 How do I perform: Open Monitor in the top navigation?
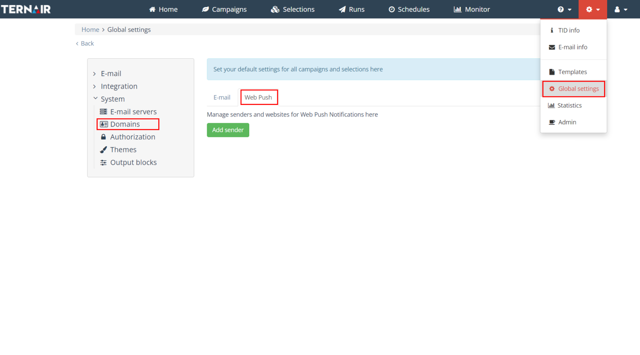pos(472,9)
